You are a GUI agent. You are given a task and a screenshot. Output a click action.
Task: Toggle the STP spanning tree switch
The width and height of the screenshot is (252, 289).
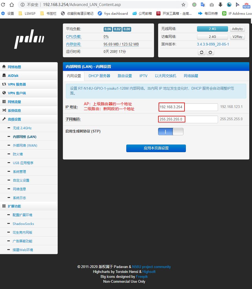click(171, 132)
